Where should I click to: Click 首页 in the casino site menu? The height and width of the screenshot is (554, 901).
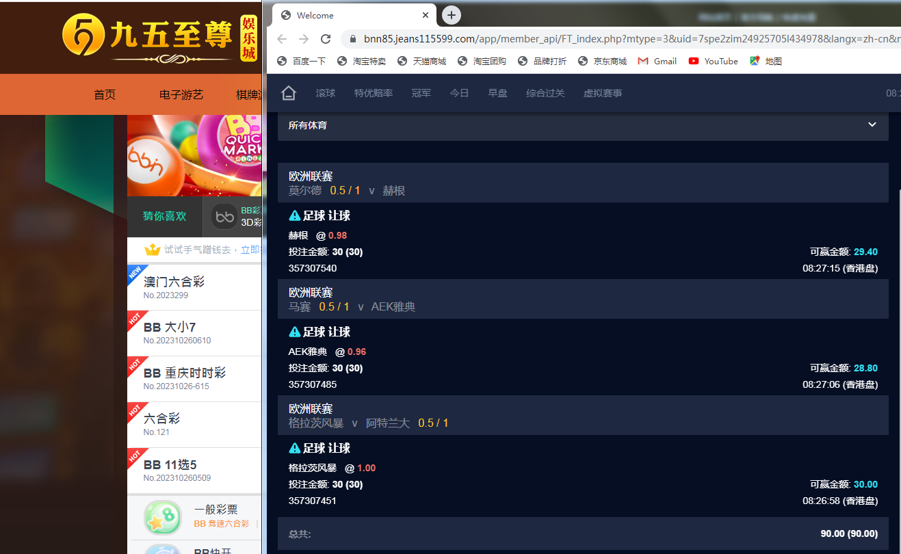pyautogui.click(x=105, y=94)
